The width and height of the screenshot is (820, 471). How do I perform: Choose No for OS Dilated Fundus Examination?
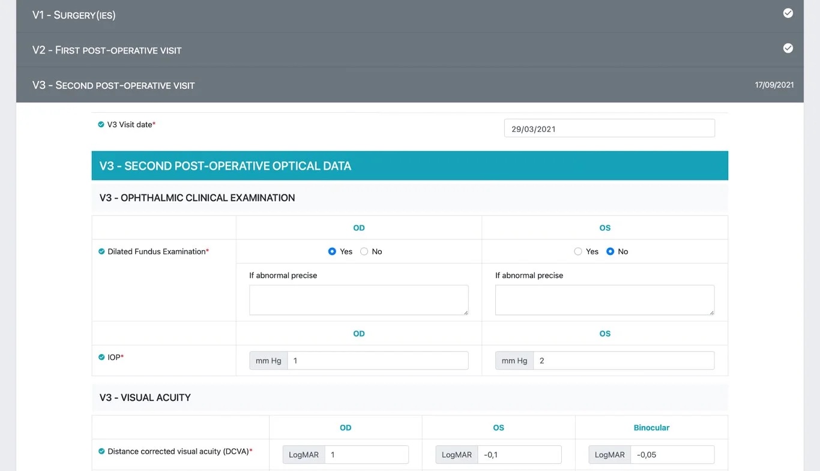coord(610,251)
